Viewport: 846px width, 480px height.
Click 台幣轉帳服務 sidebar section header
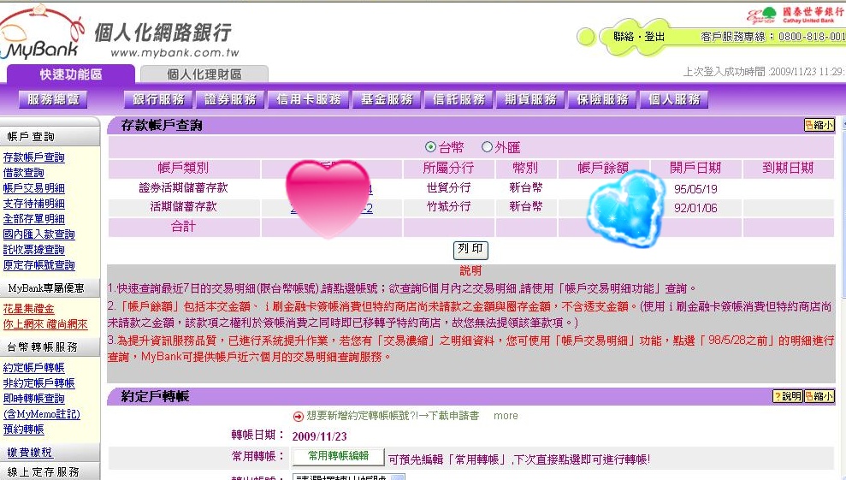[43, 347]
